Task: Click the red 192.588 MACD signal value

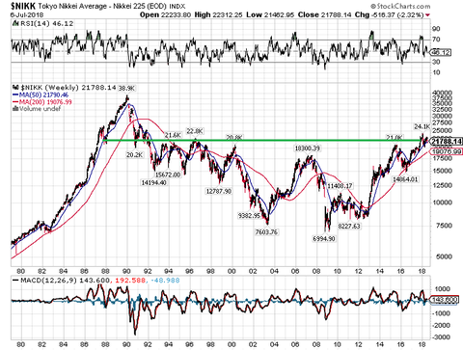Action: click(129, 281)
